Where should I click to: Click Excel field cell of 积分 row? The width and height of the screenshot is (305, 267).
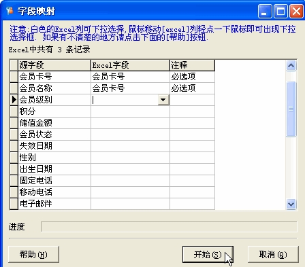pos(130,111)
